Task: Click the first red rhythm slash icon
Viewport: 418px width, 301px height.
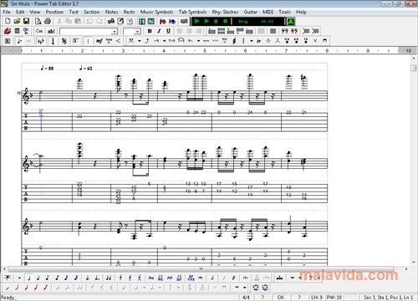Action: pyautogui.click(x=8, y=288)
